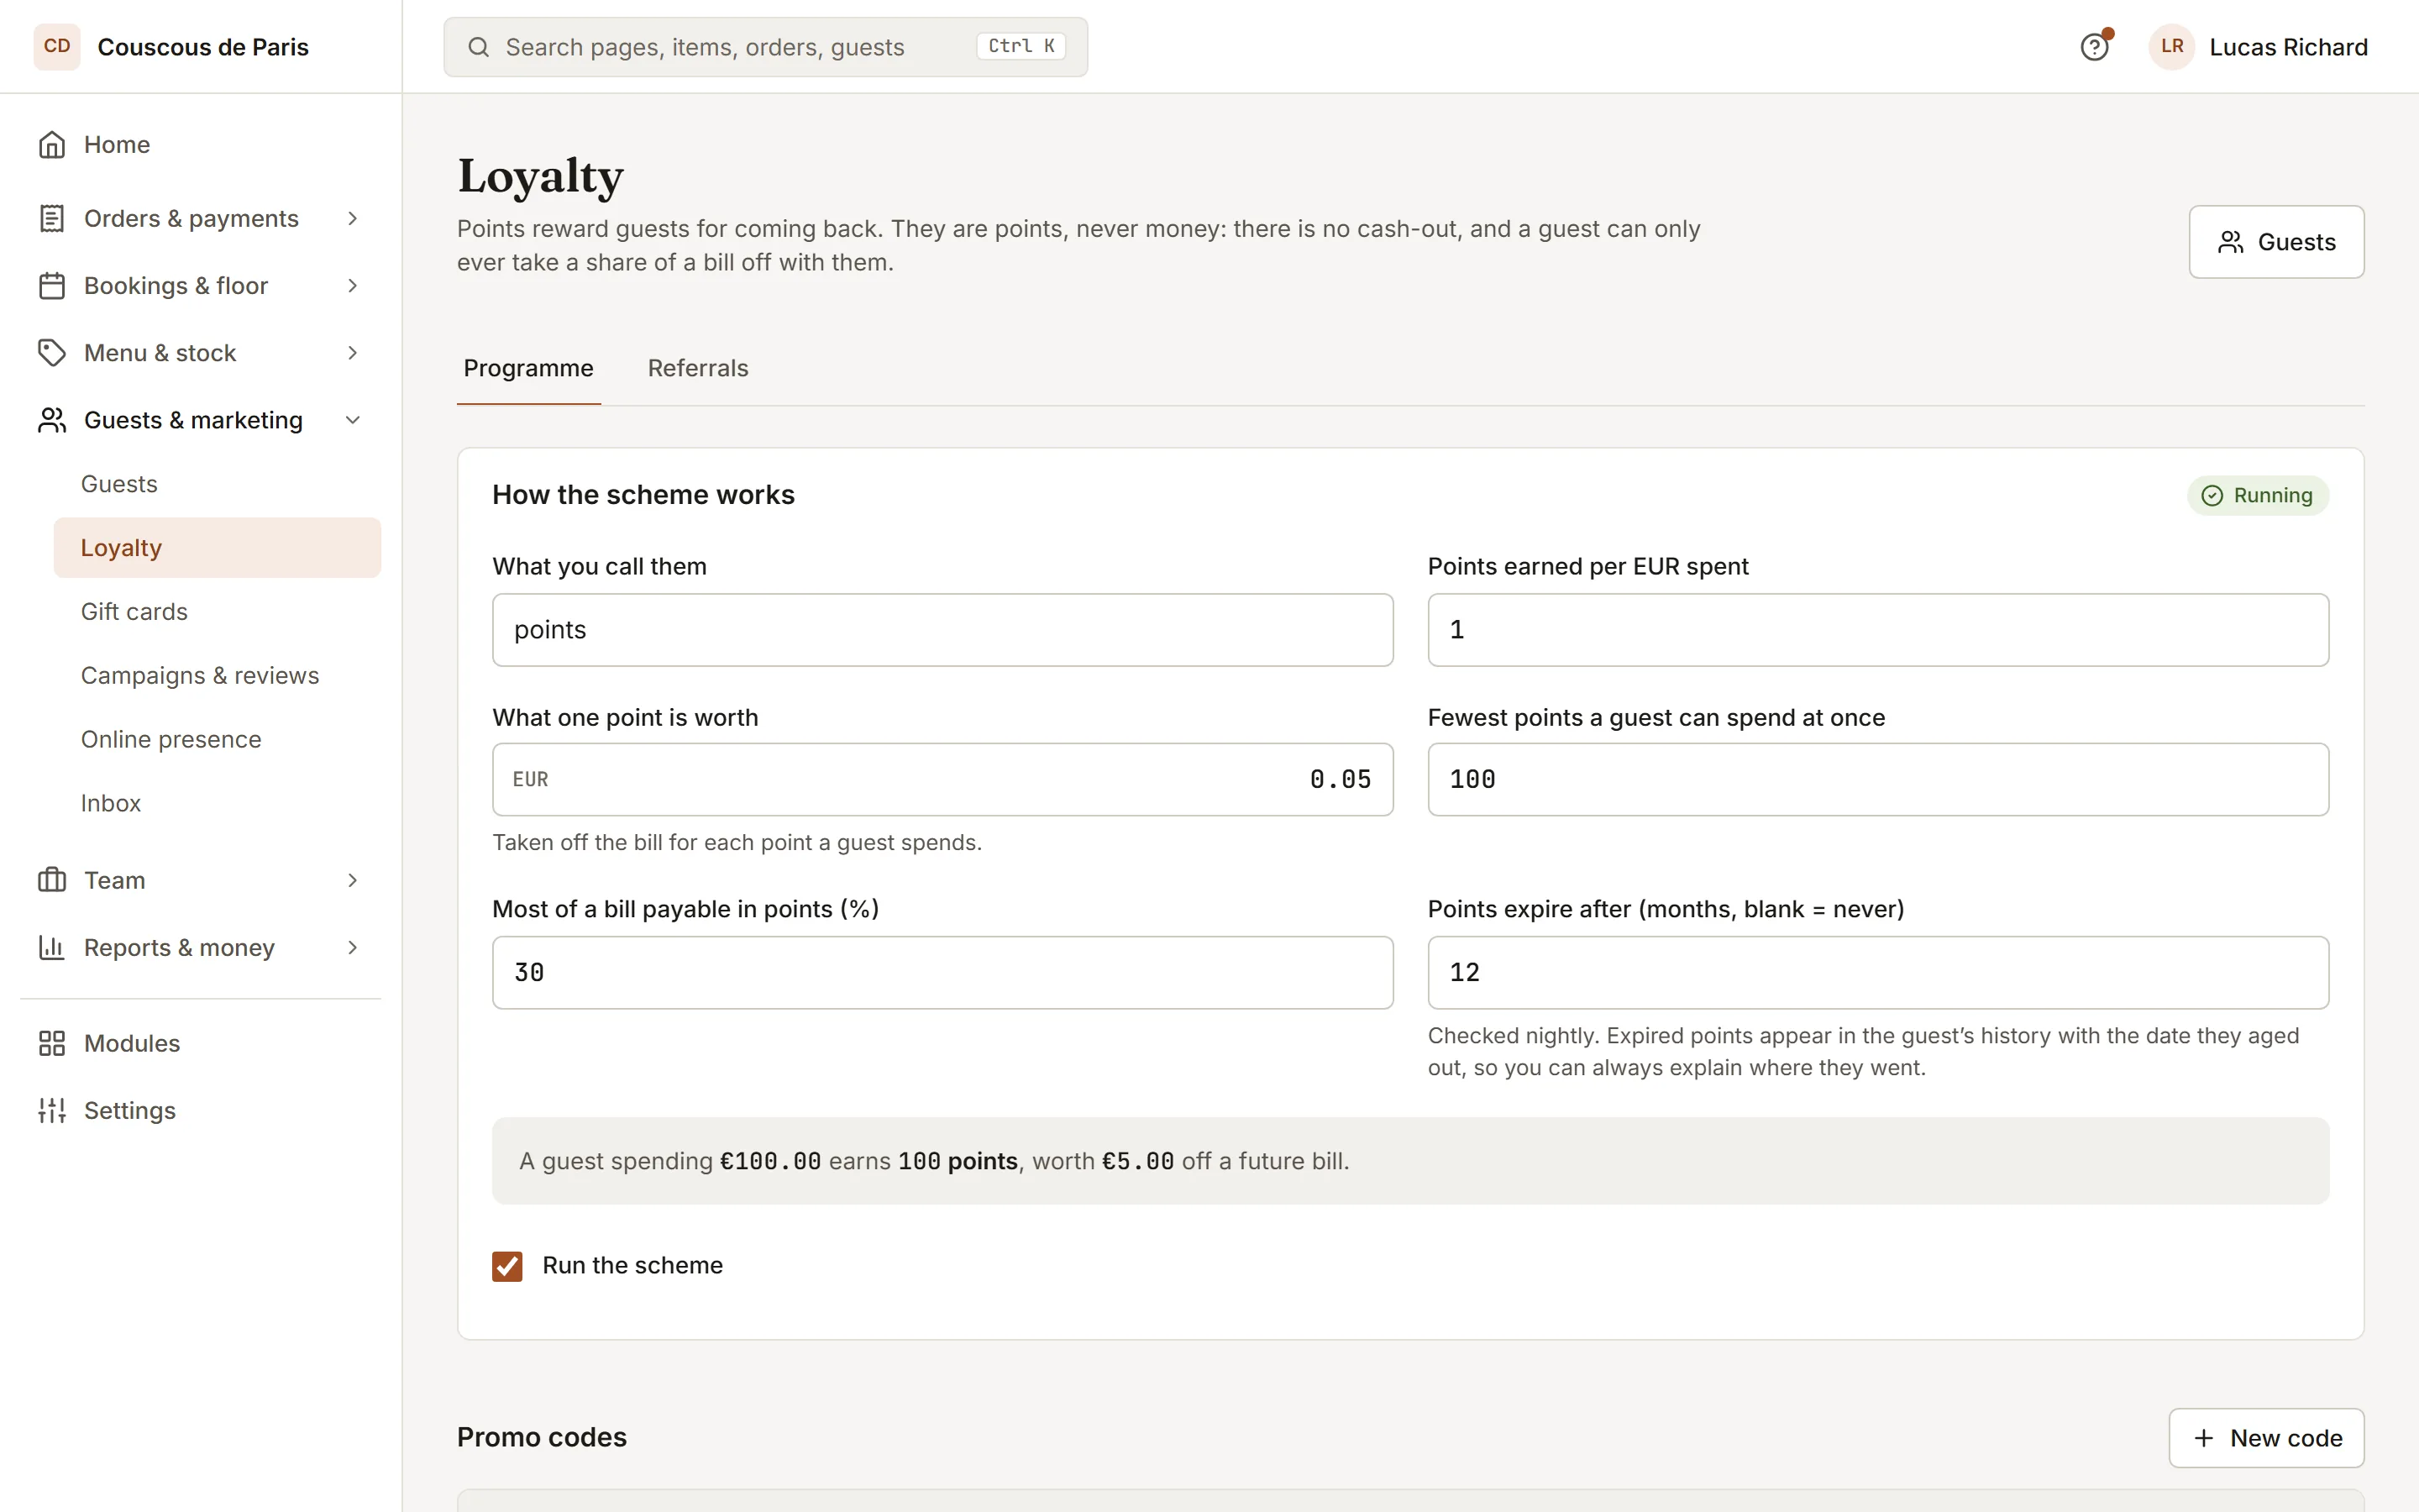Image resolution: width=2419 pixels, height=1512 pixels.
Task: Click the Running status badge
Action: coord(2258,496)
